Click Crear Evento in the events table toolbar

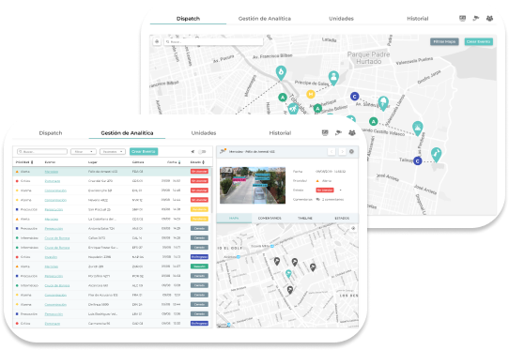(x=144, y=151)
